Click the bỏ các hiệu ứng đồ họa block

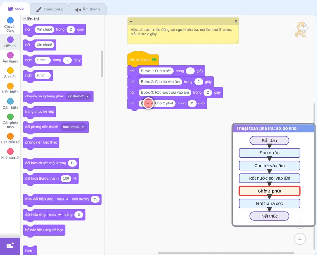[x=44, y=230]
